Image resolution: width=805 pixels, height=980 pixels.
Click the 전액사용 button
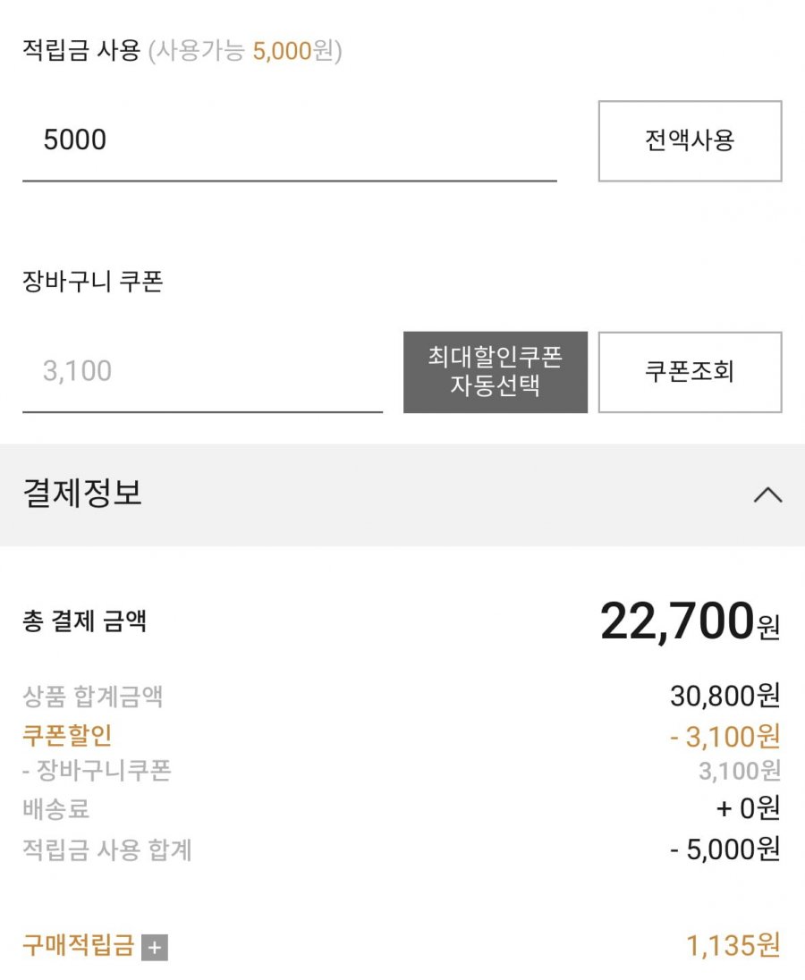690,141
